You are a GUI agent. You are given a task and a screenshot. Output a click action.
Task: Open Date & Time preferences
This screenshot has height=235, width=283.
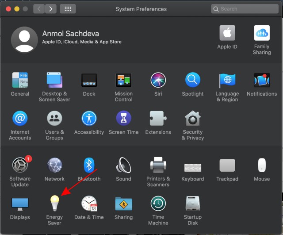[x=89, y=204]
